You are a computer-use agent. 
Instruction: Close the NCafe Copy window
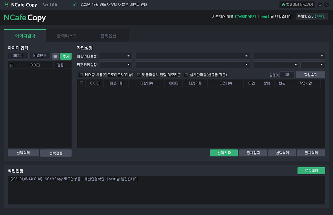coord(326,5)
